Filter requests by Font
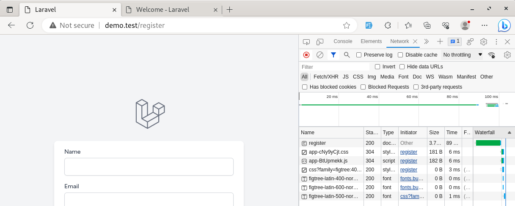The width and height of the screenshot is (515, 206). pos(403,77)
